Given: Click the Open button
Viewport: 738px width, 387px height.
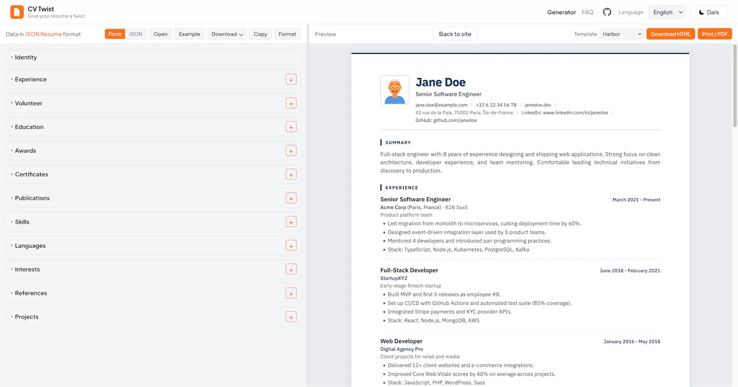Looking at the screenshot, I should point(161,34).
